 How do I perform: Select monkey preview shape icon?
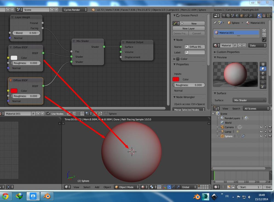[x=263, y=78]
